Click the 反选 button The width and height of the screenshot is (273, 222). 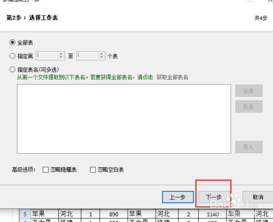pyautogui.click(x=249, y=106)
